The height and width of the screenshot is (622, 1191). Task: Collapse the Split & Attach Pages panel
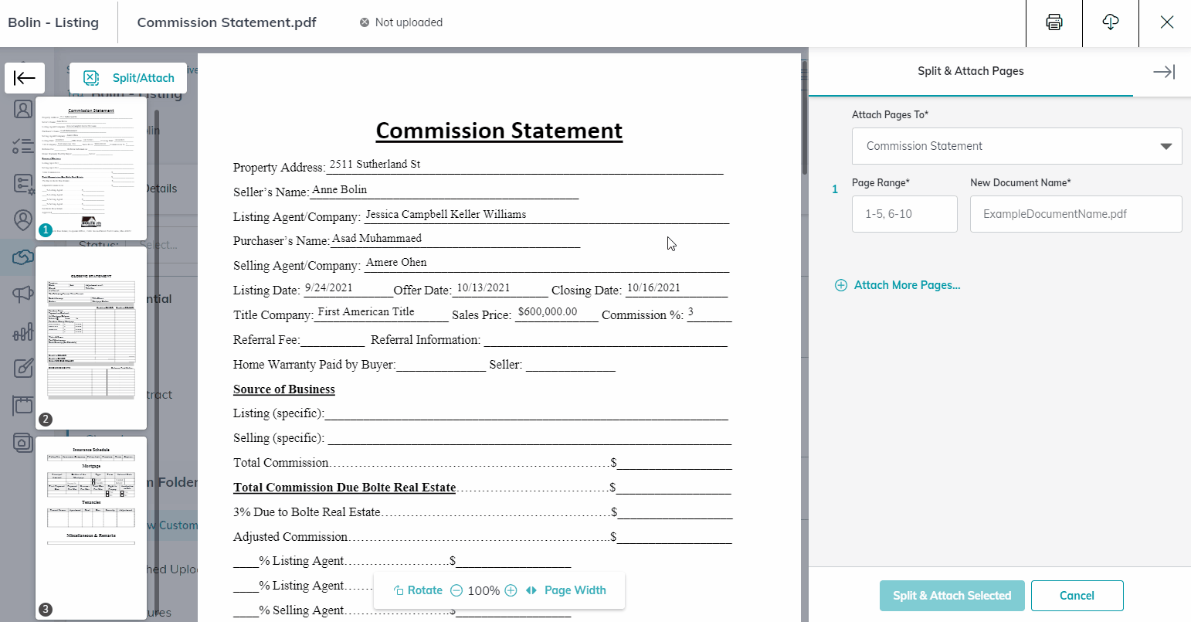(1164, 72)
